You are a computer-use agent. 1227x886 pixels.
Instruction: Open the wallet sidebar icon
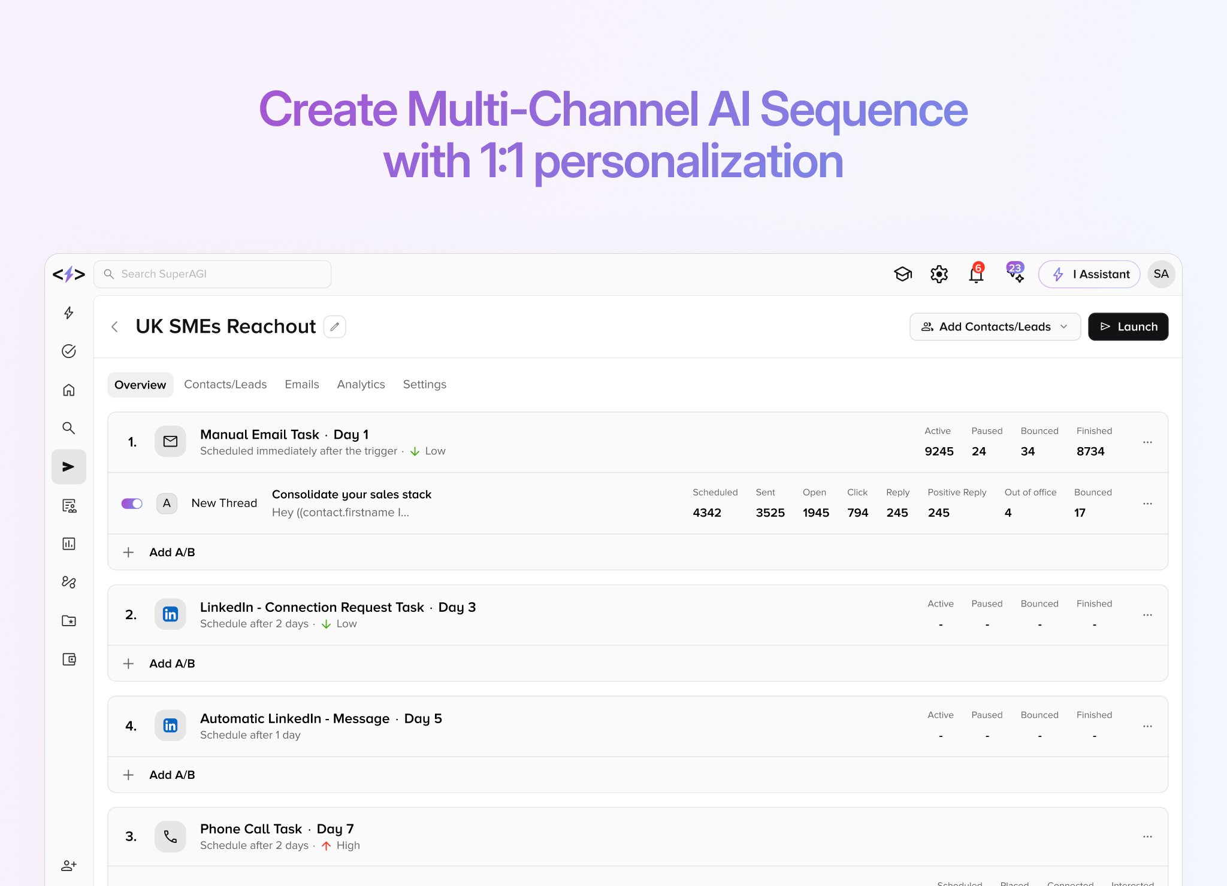tap(69, 659)
